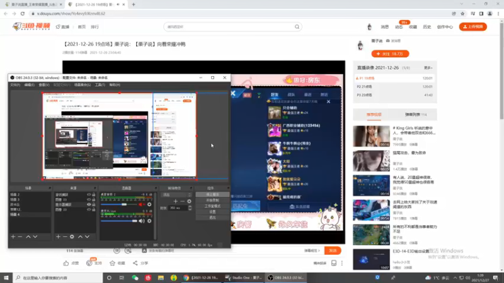Reload the page in Chrome

click(23, 13)
